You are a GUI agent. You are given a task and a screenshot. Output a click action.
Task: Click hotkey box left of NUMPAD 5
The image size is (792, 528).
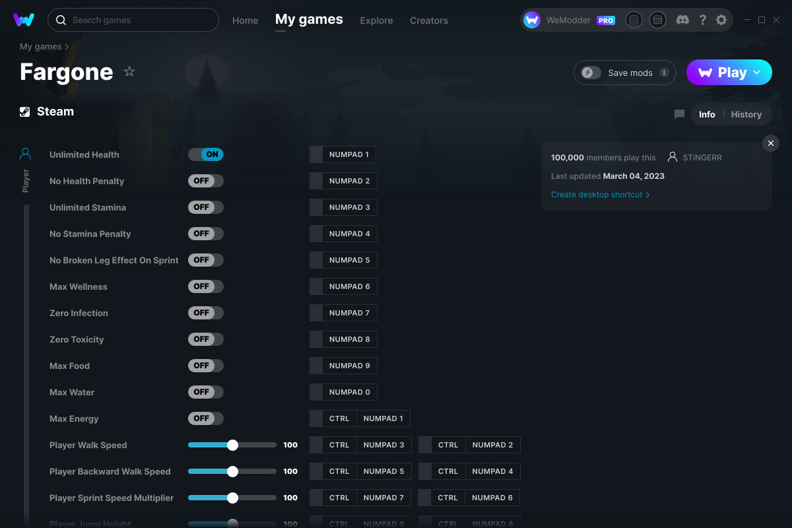pyautogui.click(x=316, y=260)
